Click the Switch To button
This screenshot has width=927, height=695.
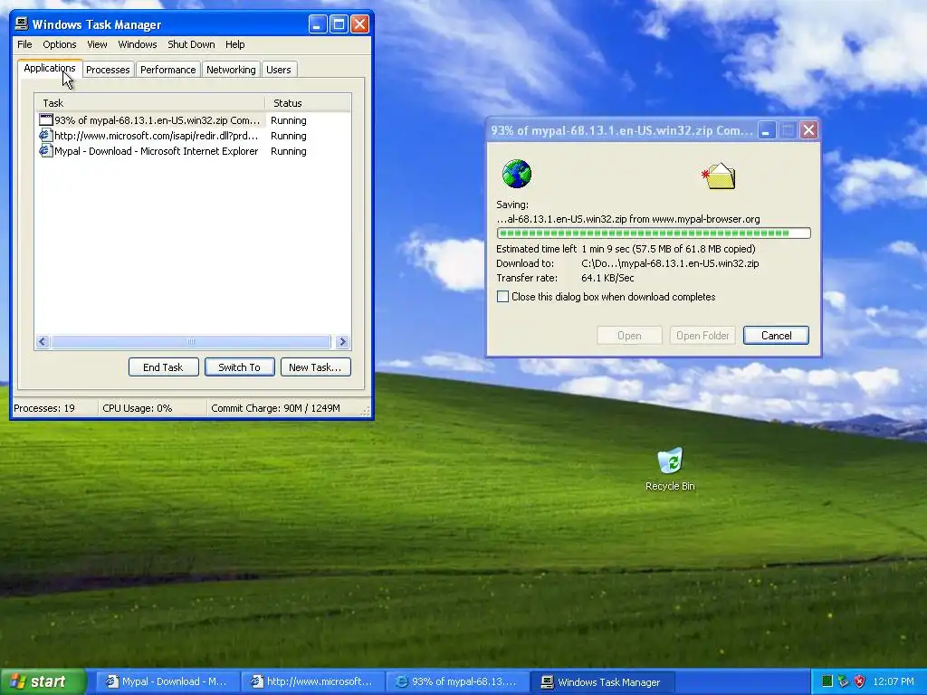[239, 367]
